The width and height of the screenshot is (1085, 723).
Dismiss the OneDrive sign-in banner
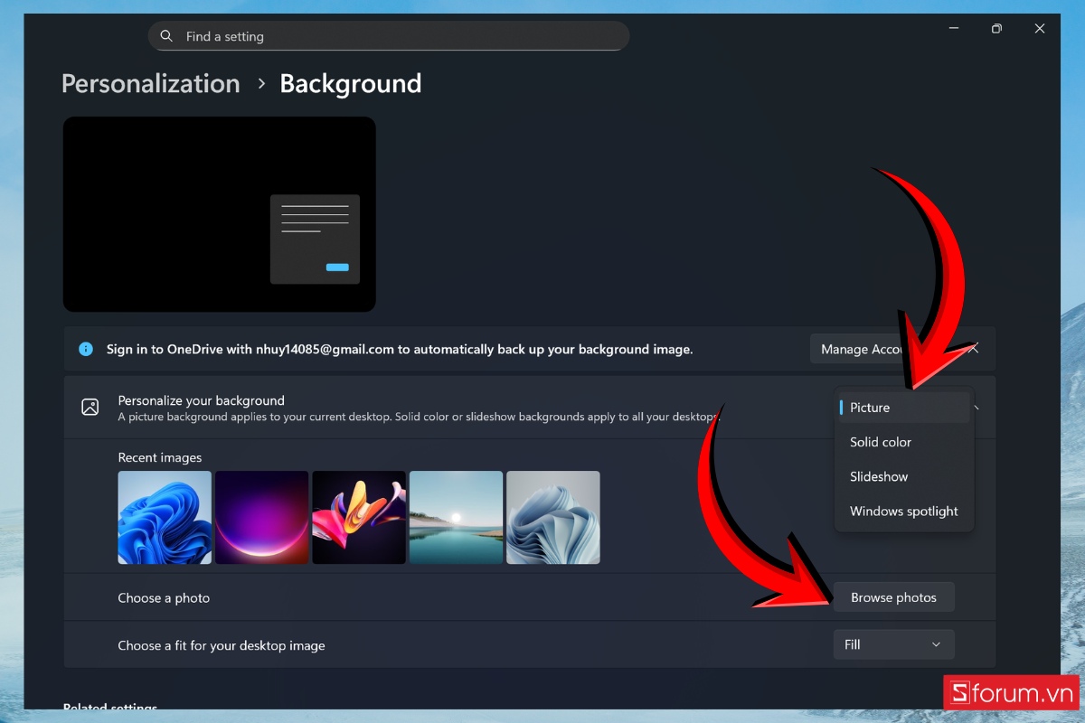tap(973, 349)
